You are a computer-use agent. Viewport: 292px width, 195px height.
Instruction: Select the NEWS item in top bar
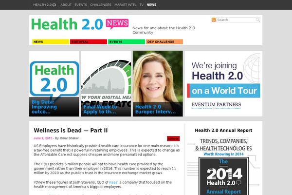[151, 5]
